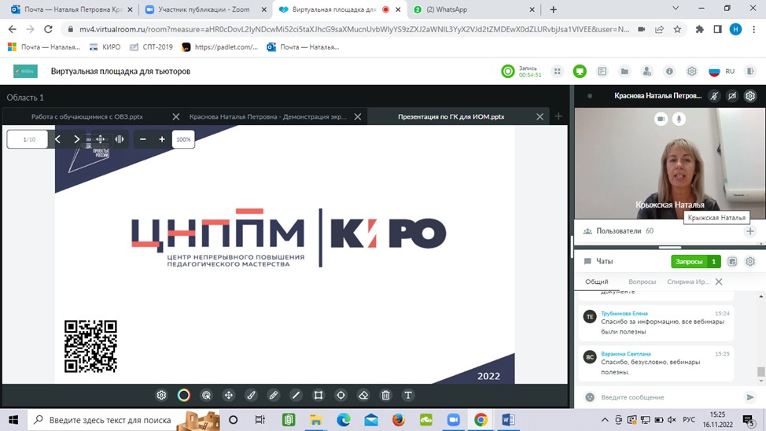Send chat message arrow button

(x=750, y=397)
